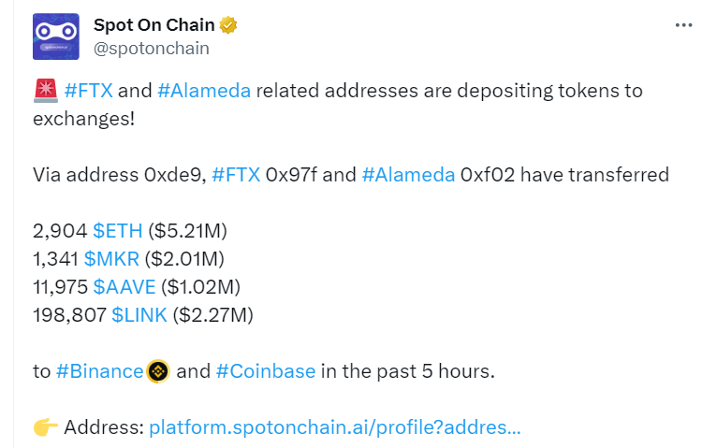702x448 pixels.
Task: Click the #FTX hashtag before 0x97f
Action: pyautogui.click(x=236, y=175)
